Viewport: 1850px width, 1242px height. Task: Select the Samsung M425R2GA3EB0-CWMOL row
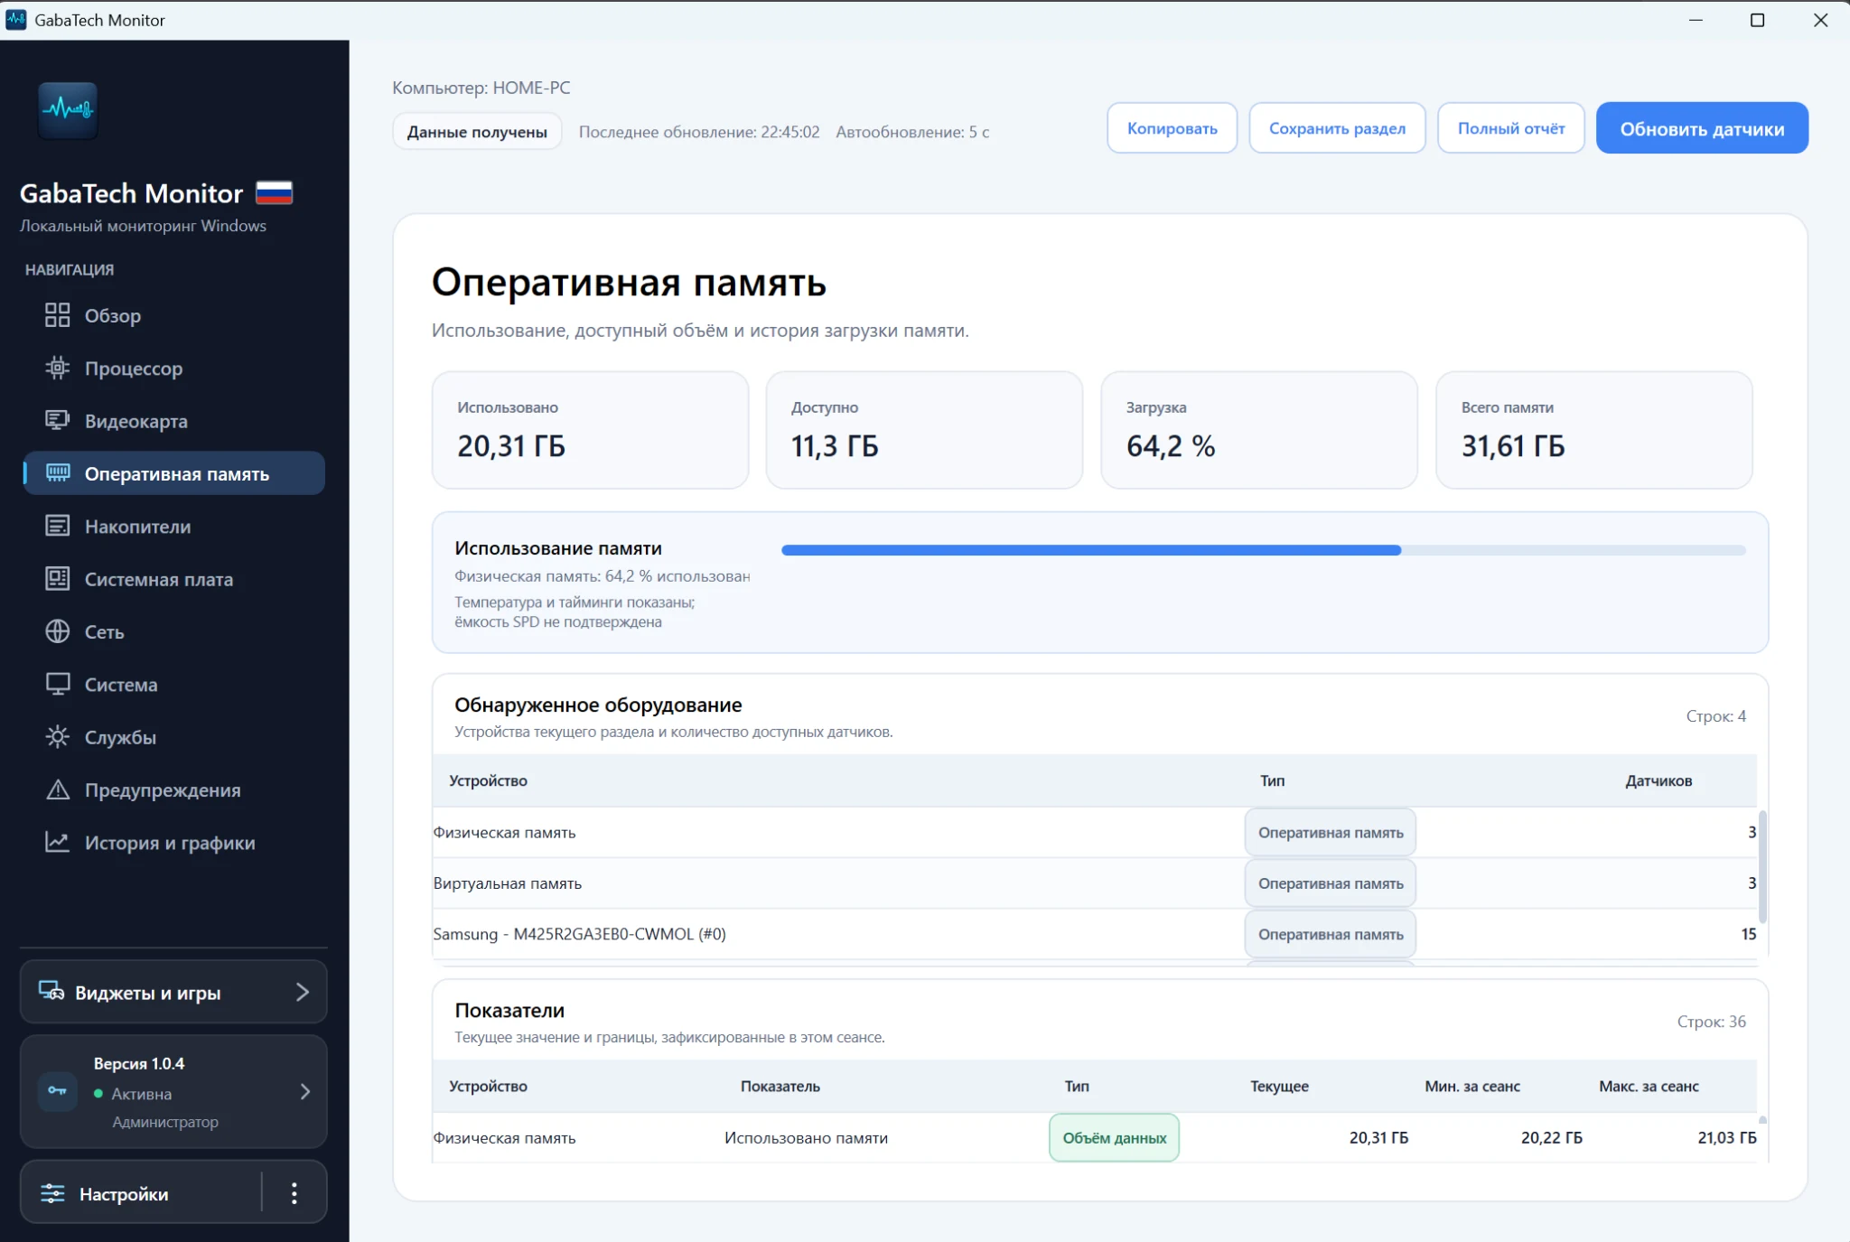click(x=1094, y=934)
